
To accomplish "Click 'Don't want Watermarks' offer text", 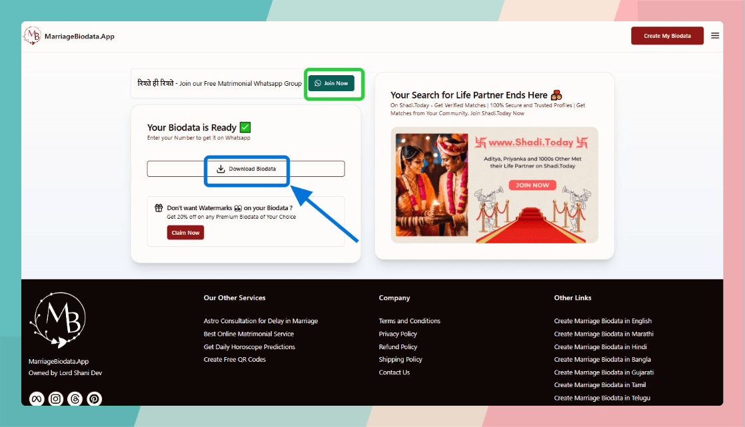I will point(229,208).
